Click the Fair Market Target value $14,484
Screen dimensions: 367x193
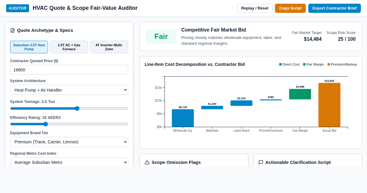tap(313, 39)
